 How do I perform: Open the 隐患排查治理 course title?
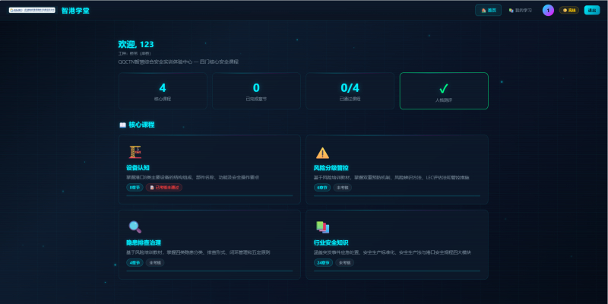coord(144,242)
